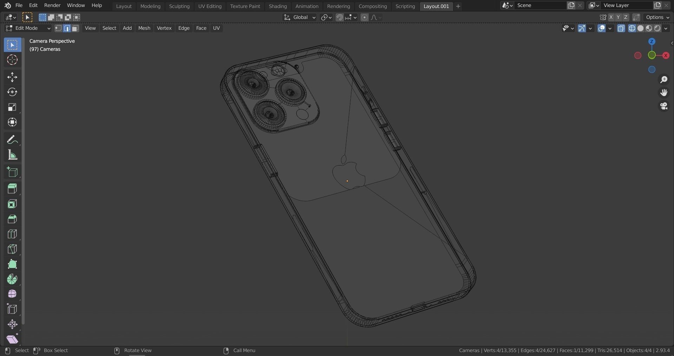Select the Poly Build tool
This screenshot has width=674, height=356.
[12, 264]
